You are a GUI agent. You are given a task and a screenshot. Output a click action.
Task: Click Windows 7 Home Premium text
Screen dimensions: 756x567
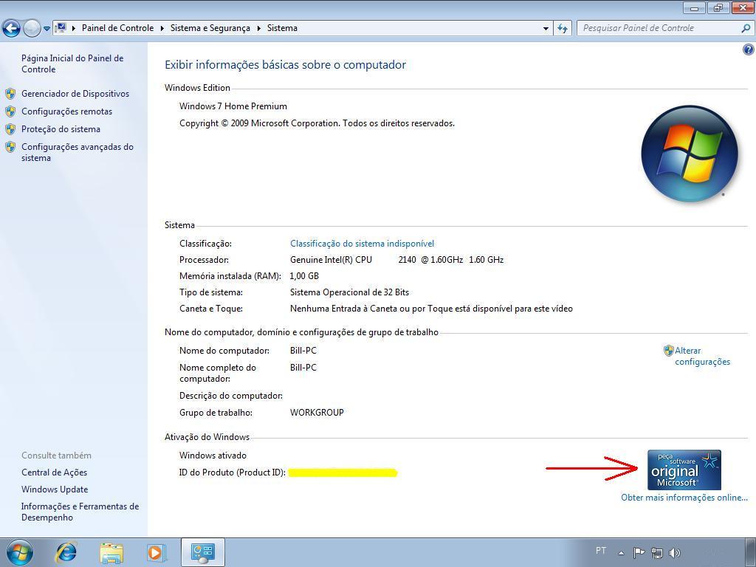point(233,106)
